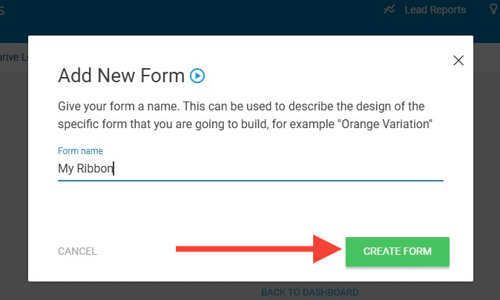Click the dimmed backdrop right of the dialog
Screen dimensions: 500x300
pyautogui.click(x=487, y=163)
